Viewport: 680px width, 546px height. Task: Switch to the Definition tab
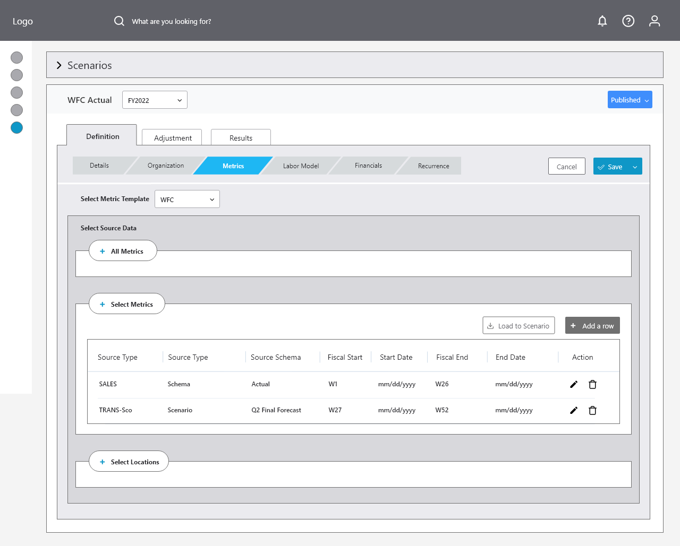coord(101,136)
